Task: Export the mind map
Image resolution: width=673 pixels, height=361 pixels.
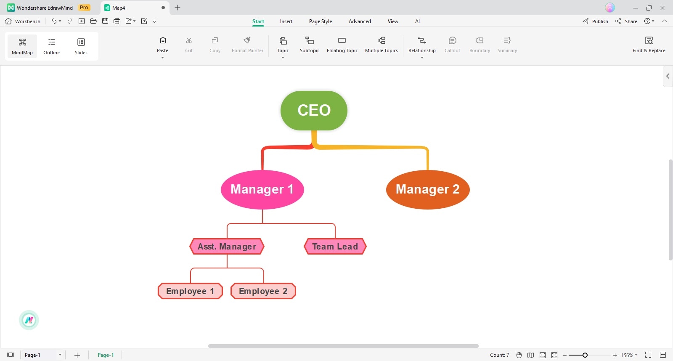Action: 129,21
